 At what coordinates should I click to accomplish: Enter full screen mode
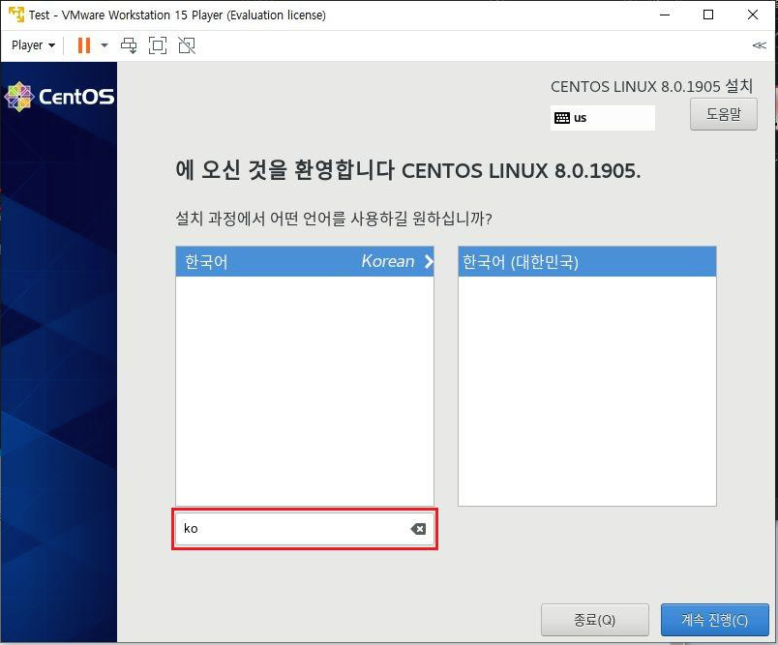point(158,45)
